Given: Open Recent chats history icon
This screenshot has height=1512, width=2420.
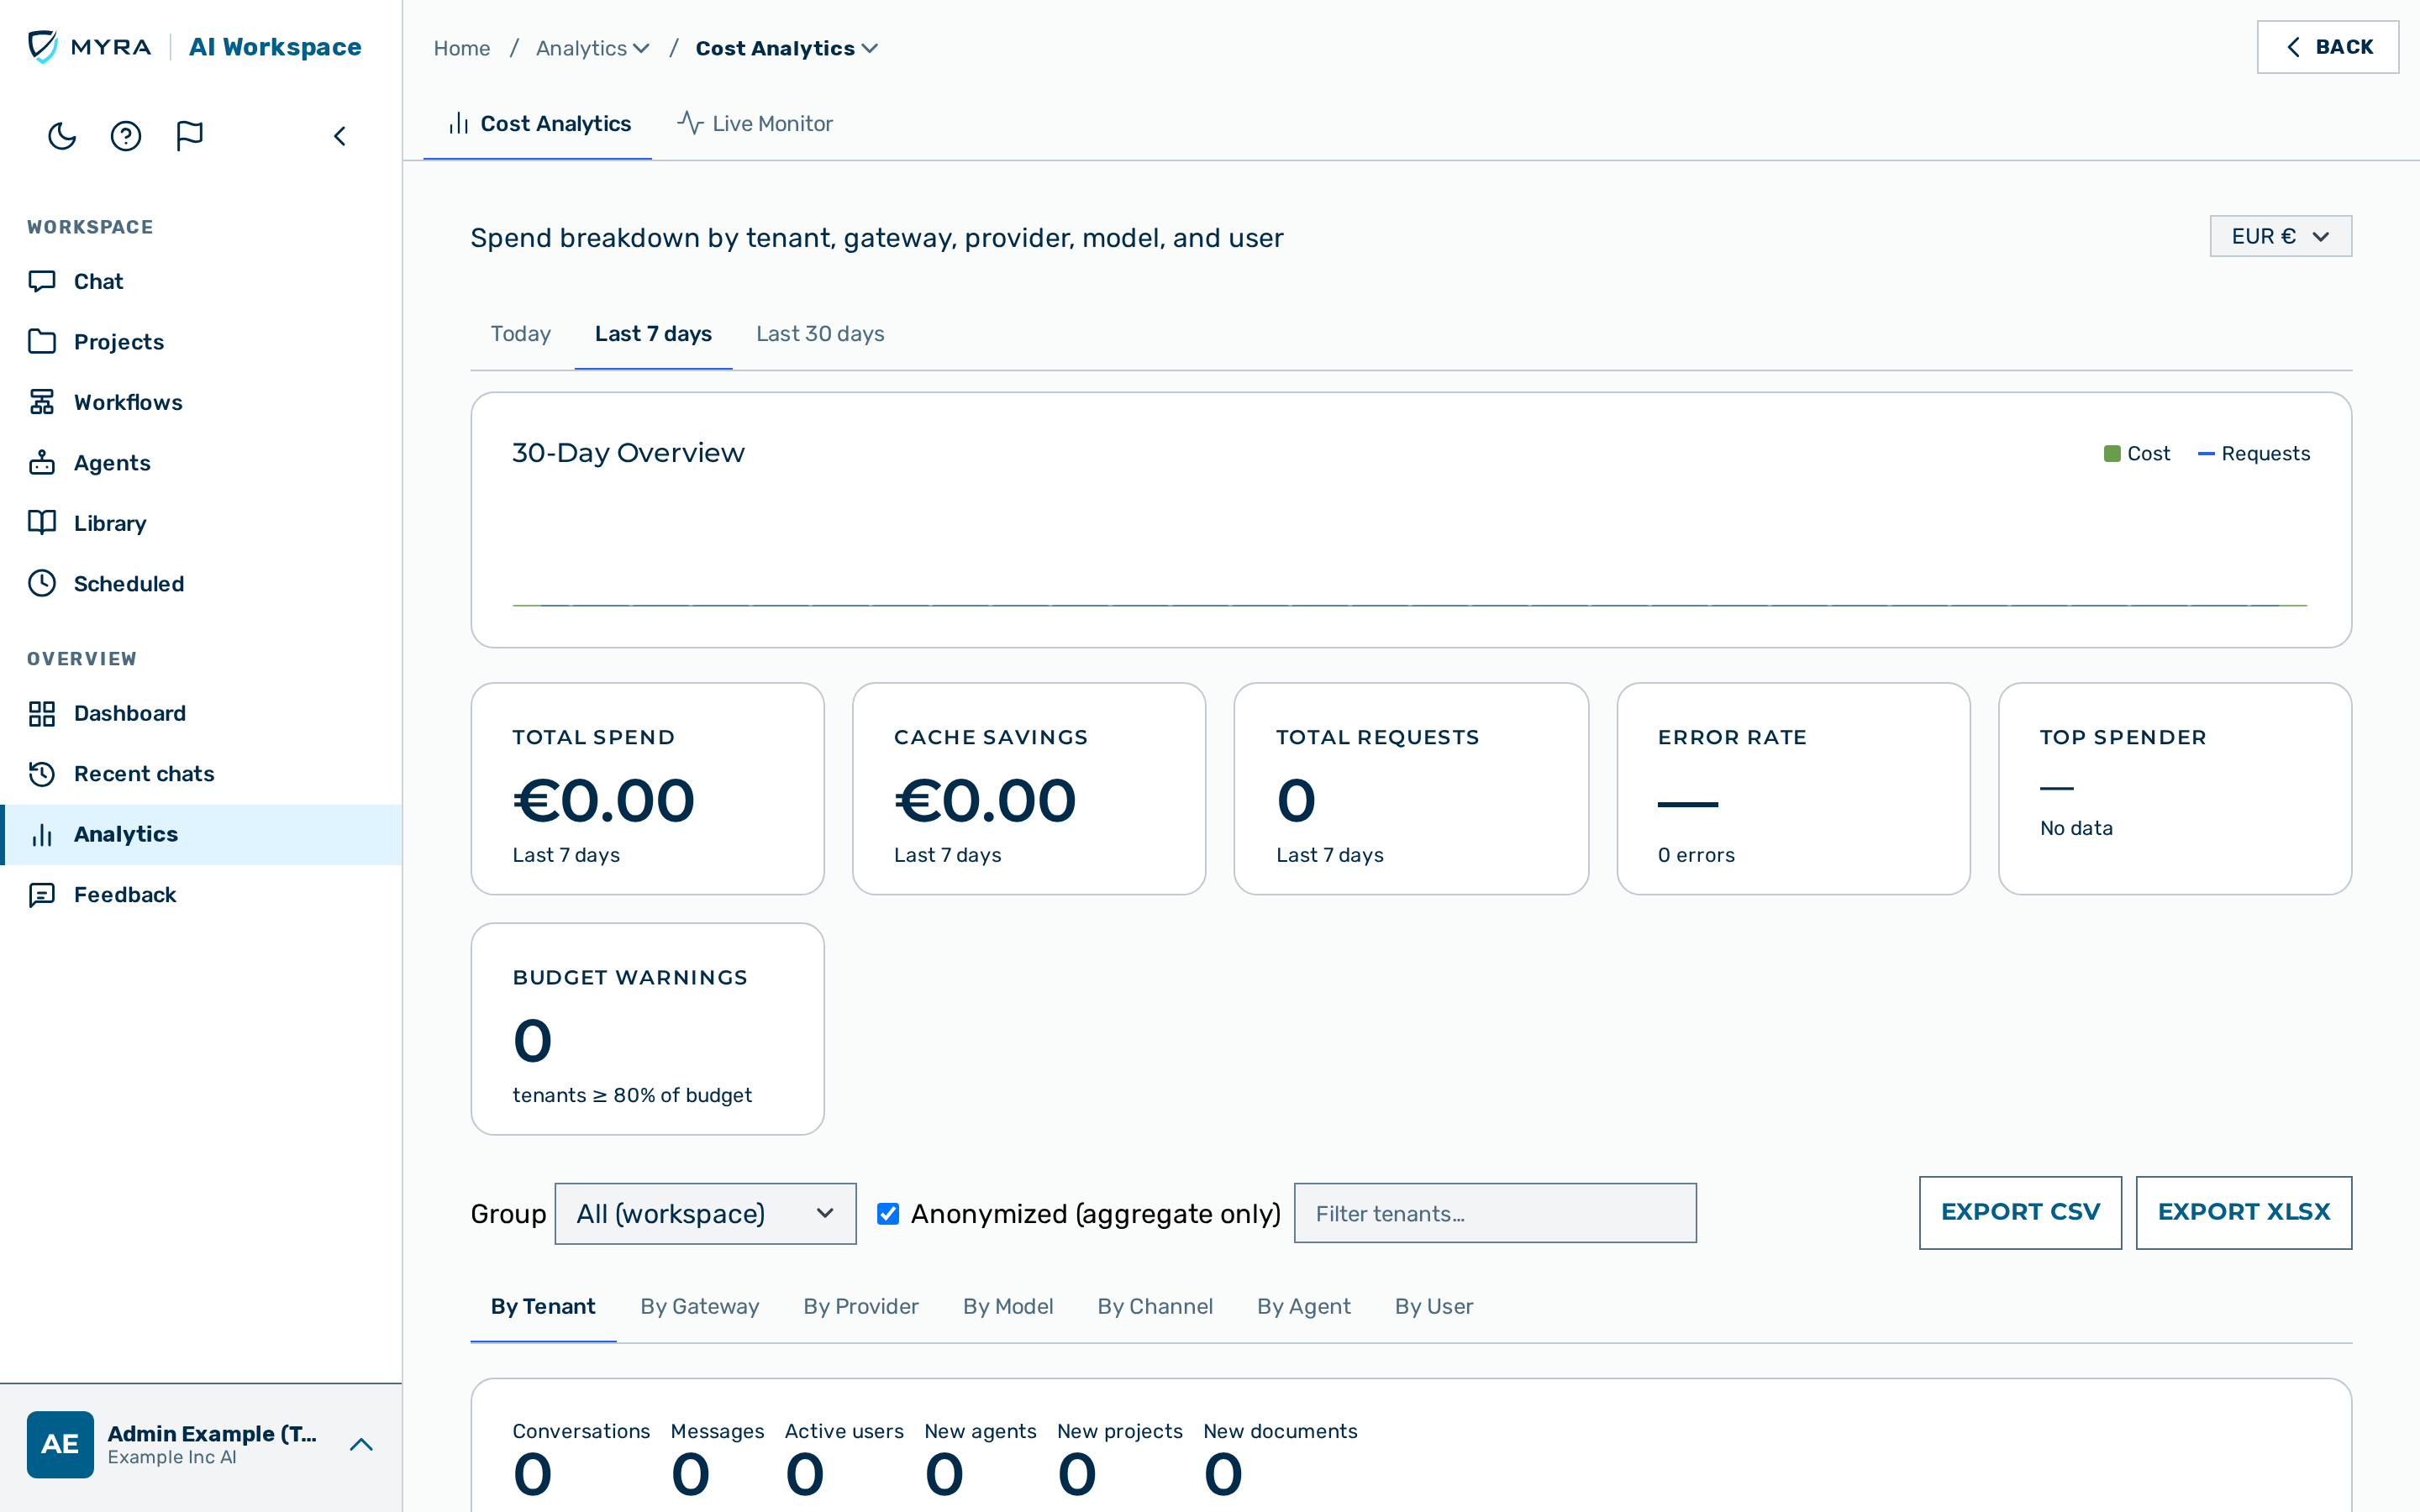Looking at the screenshot, I should tap(42, 773).
